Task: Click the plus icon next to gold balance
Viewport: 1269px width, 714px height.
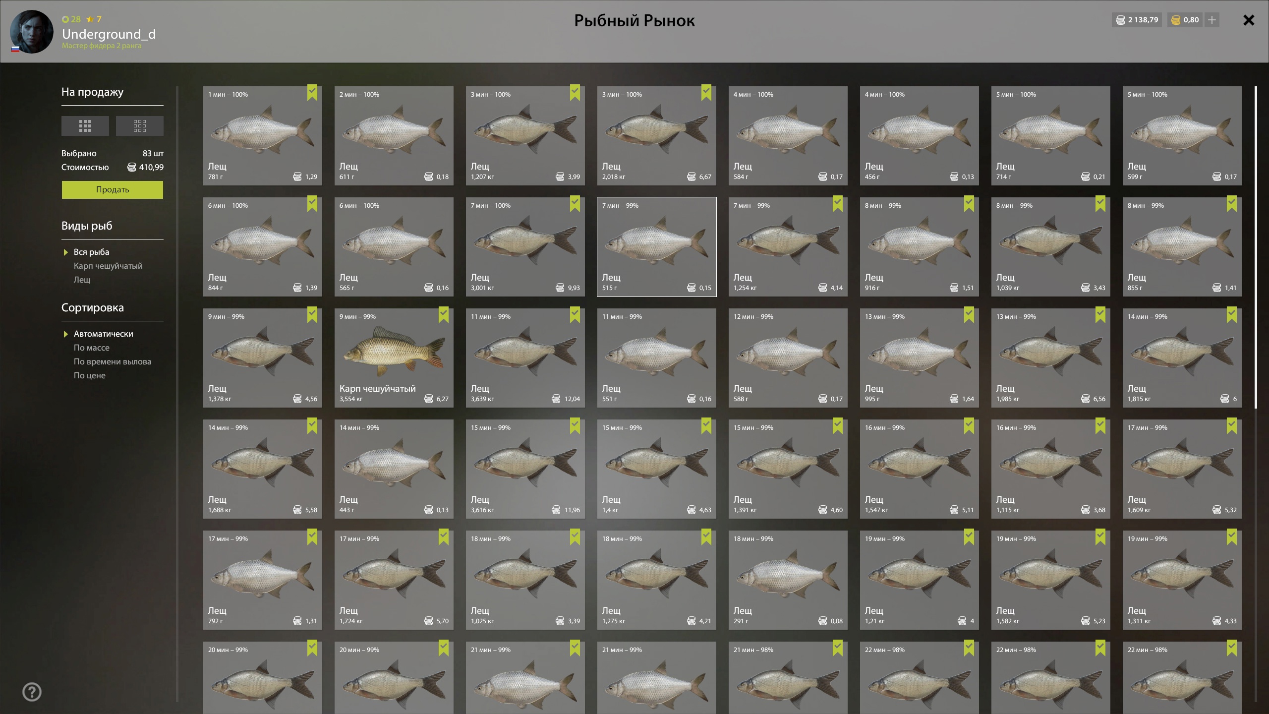Action: click(1212, 20)
